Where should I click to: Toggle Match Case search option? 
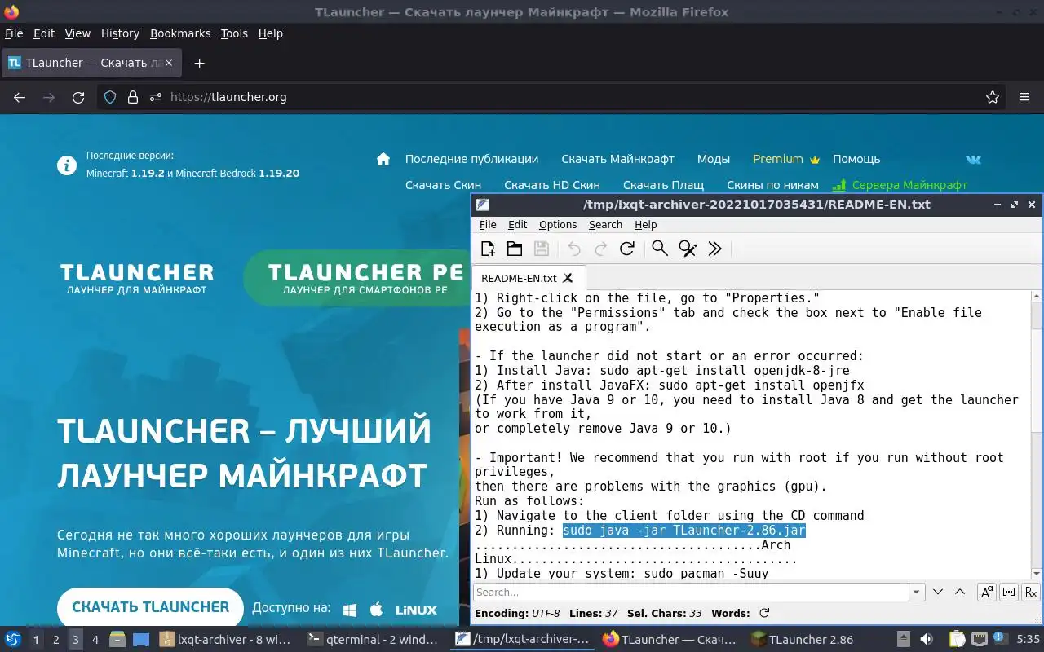click(x=987, y=592)
